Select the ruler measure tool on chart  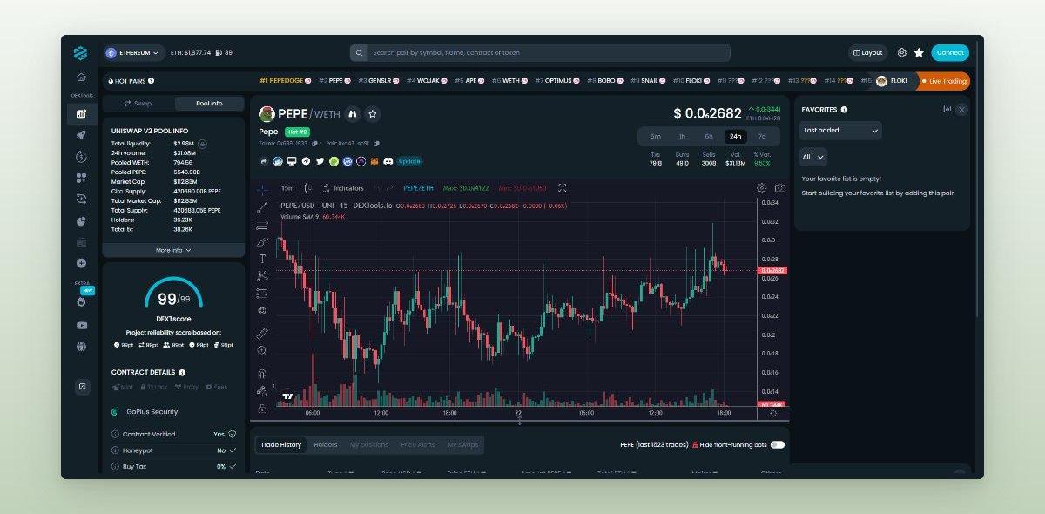(x=262, y=333)
